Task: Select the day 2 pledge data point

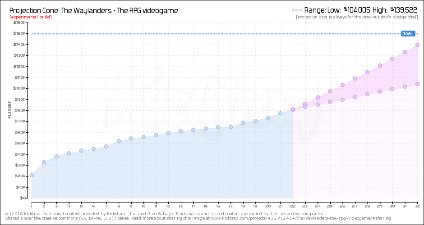Action: click(x=44, y=162)
